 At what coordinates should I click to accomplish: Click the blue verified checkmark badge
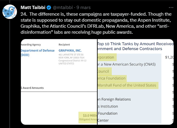tap(49, 8)
